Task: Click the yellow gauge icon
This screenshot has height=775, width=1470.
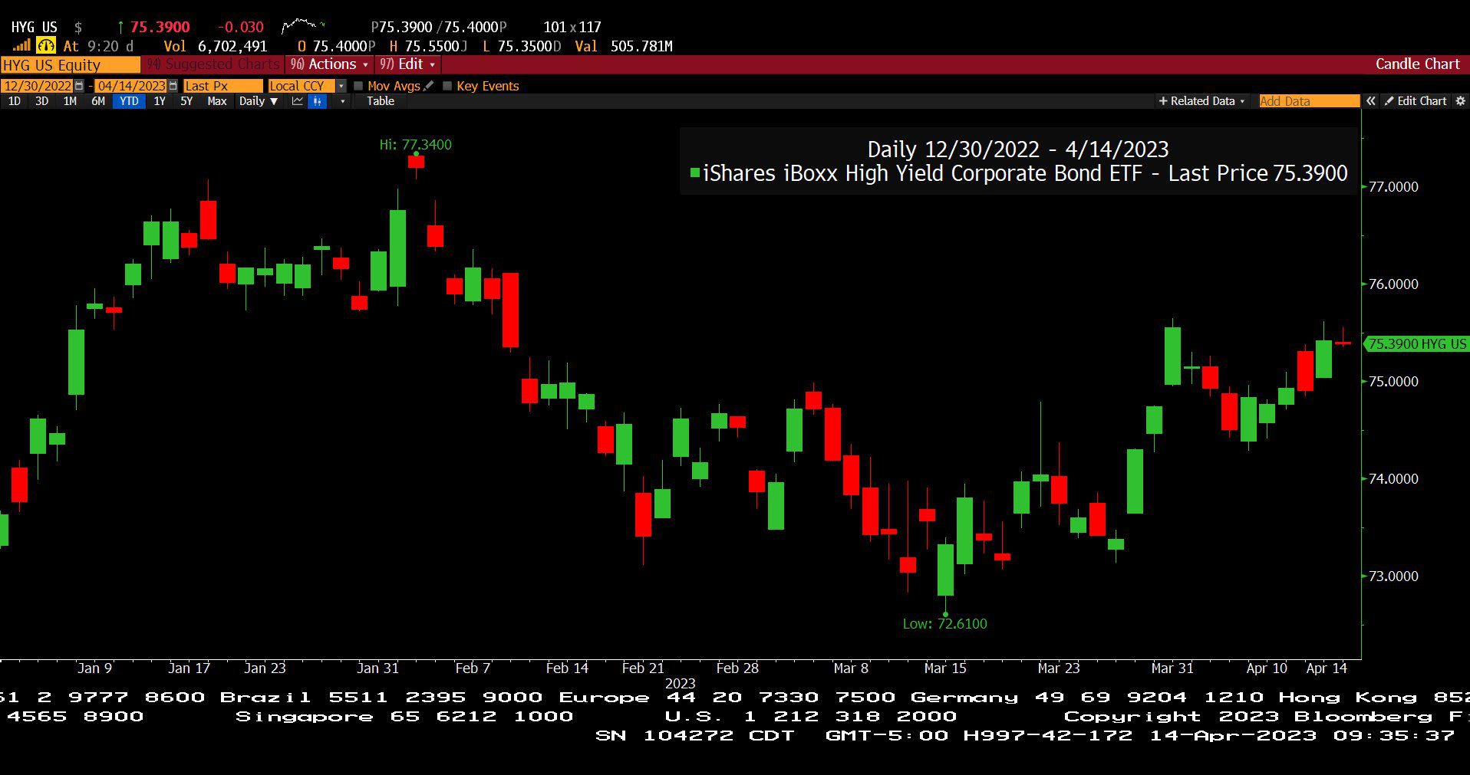Action: (47, 46)
